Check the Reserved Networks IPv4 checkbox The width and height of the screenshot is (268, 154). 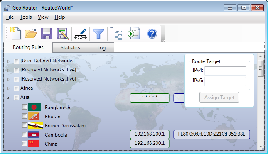16,70
